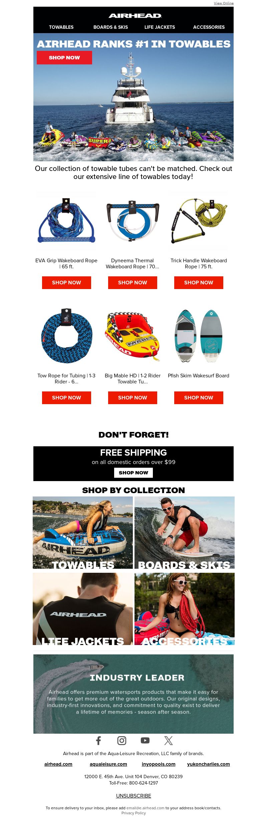Open the Instagram social icon

point(122,740)
